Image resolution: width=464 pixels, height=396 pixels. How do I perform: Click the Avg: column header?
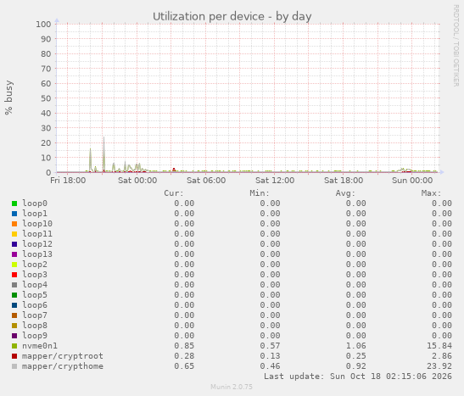(345, 193)
